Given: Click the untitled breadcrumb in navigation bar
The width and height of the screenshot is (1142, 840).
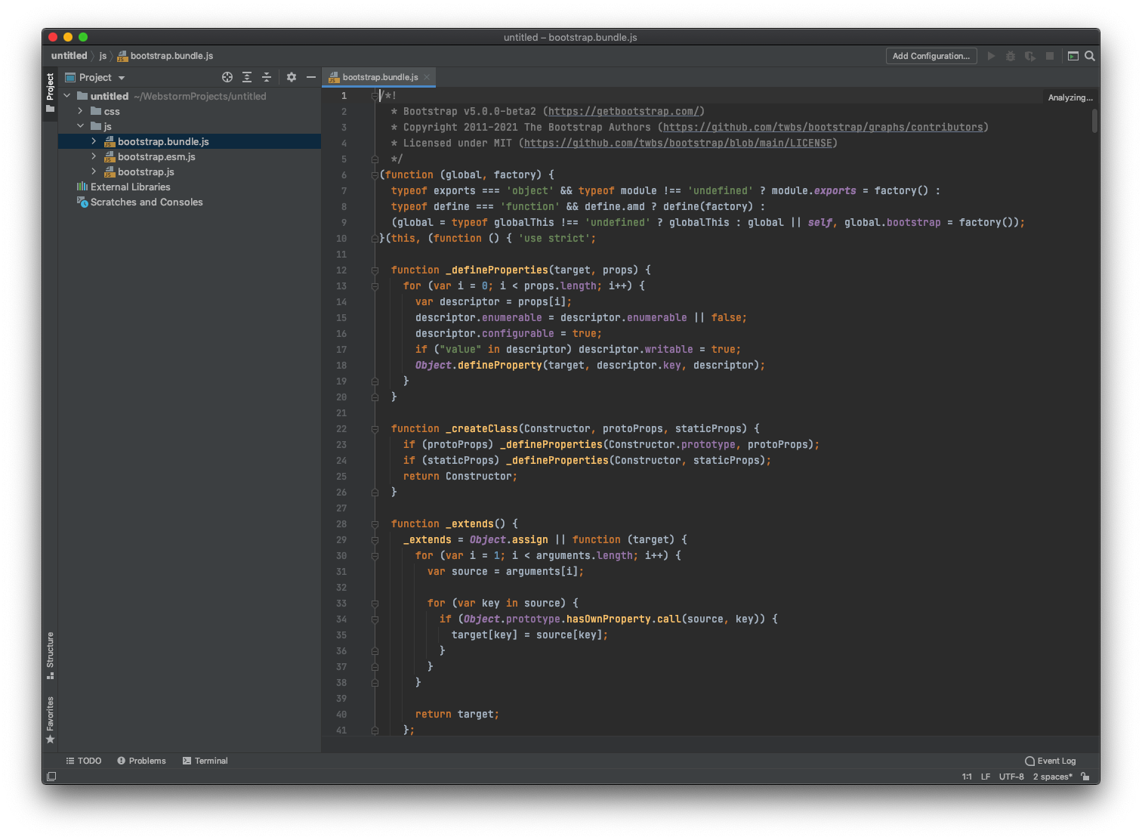Looking at the screenshot, I should (69, 56).
